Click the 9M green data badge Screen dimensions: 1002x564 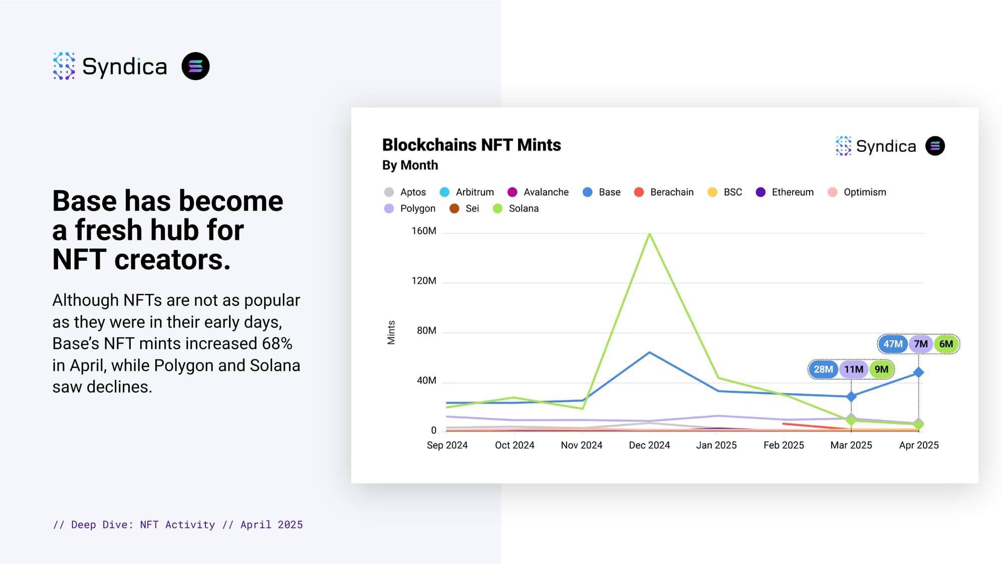click(x=881, y=369)
